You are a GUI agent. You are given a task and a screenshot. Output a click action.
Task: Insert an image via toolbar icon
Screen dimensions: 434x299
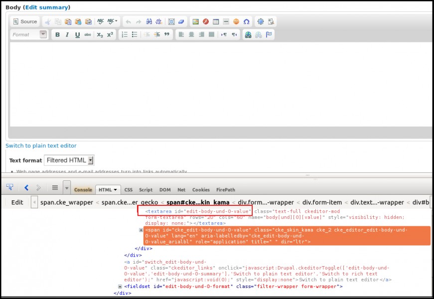point(196,21)
